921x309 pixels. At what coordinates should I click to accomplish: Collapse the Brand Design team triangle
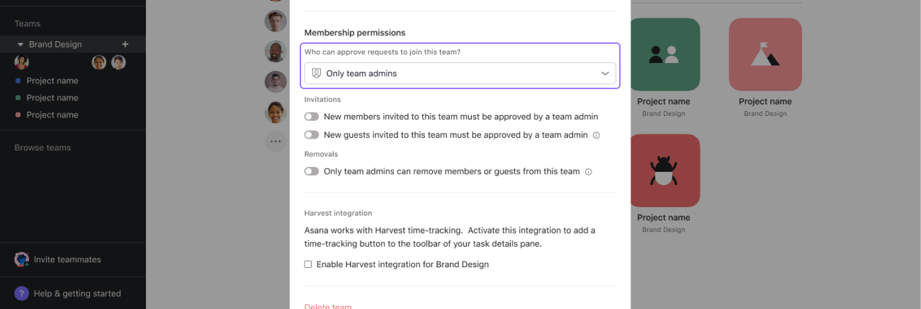tap(21, 44)
